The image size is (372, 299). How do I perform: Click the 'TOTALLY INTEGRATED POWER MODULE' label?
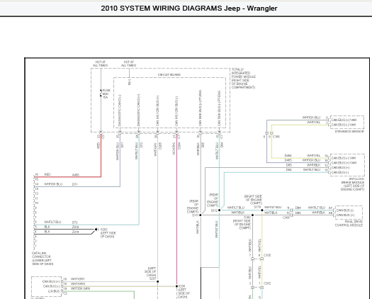coord(244,79)
